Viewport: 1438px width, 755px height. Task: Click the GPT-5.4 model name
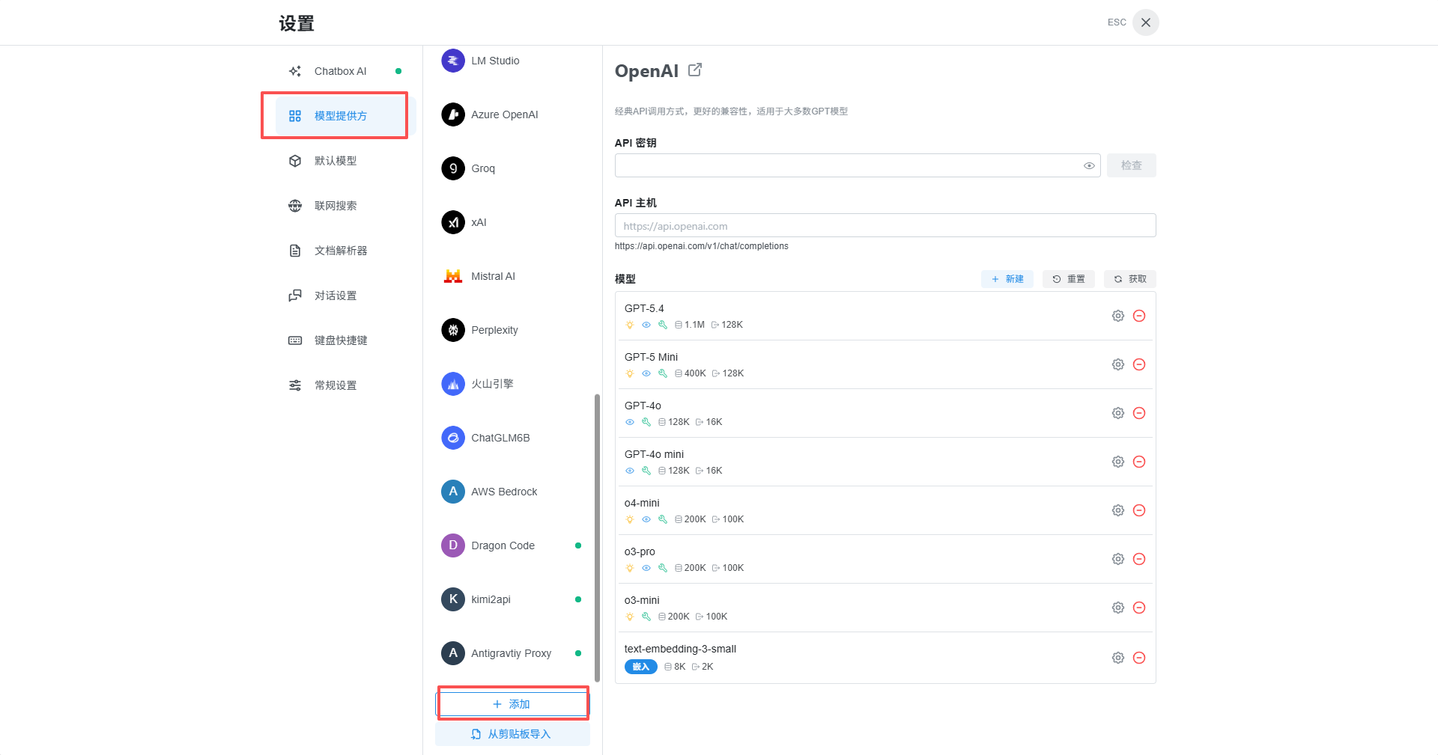click(644, 308)
